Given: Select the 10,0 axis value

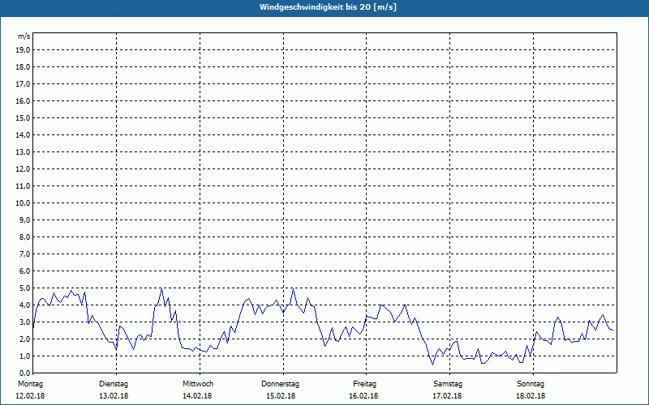Looking at the screenshot, I should coord(23,203).
